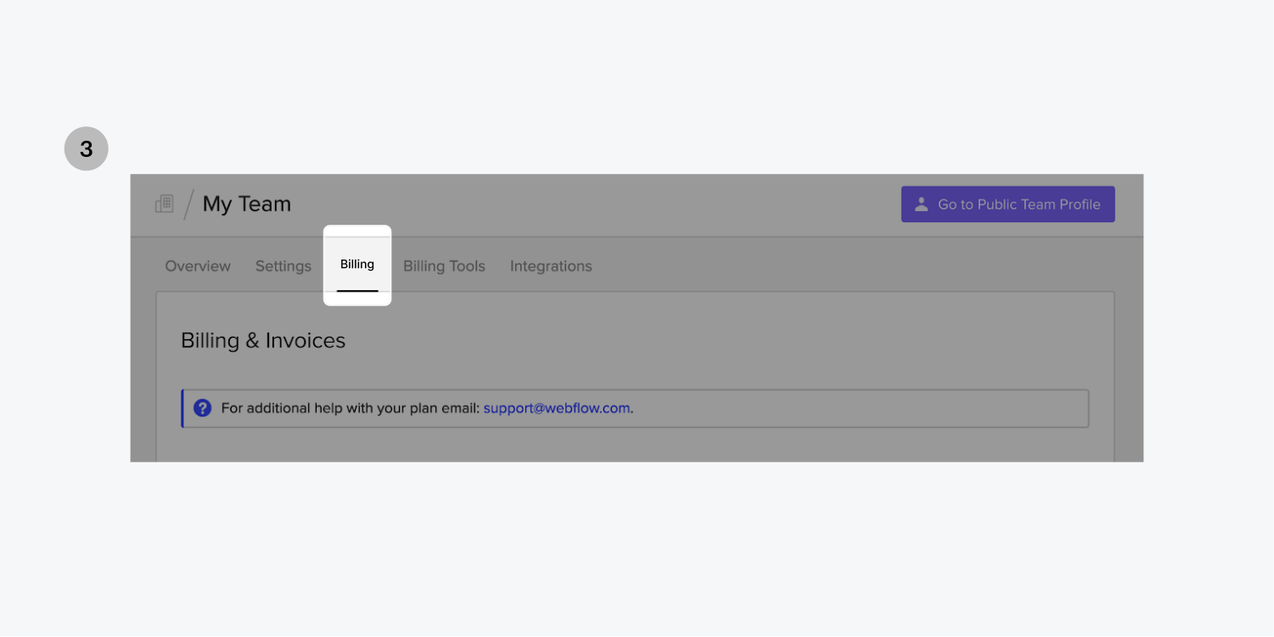
Task: Select the highlighted Billing tab
Action: 357,265
